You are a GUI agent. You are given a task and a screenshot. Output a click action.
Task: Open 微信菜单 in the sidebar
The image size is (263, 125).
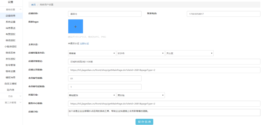tap(10, 53)
